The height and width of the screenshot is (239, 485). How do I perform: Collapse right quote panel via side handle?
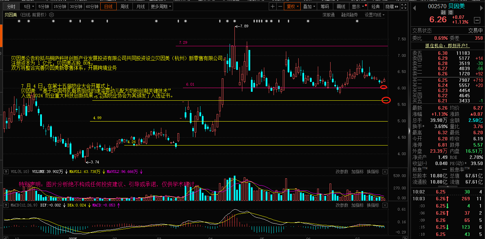point(409,131)
